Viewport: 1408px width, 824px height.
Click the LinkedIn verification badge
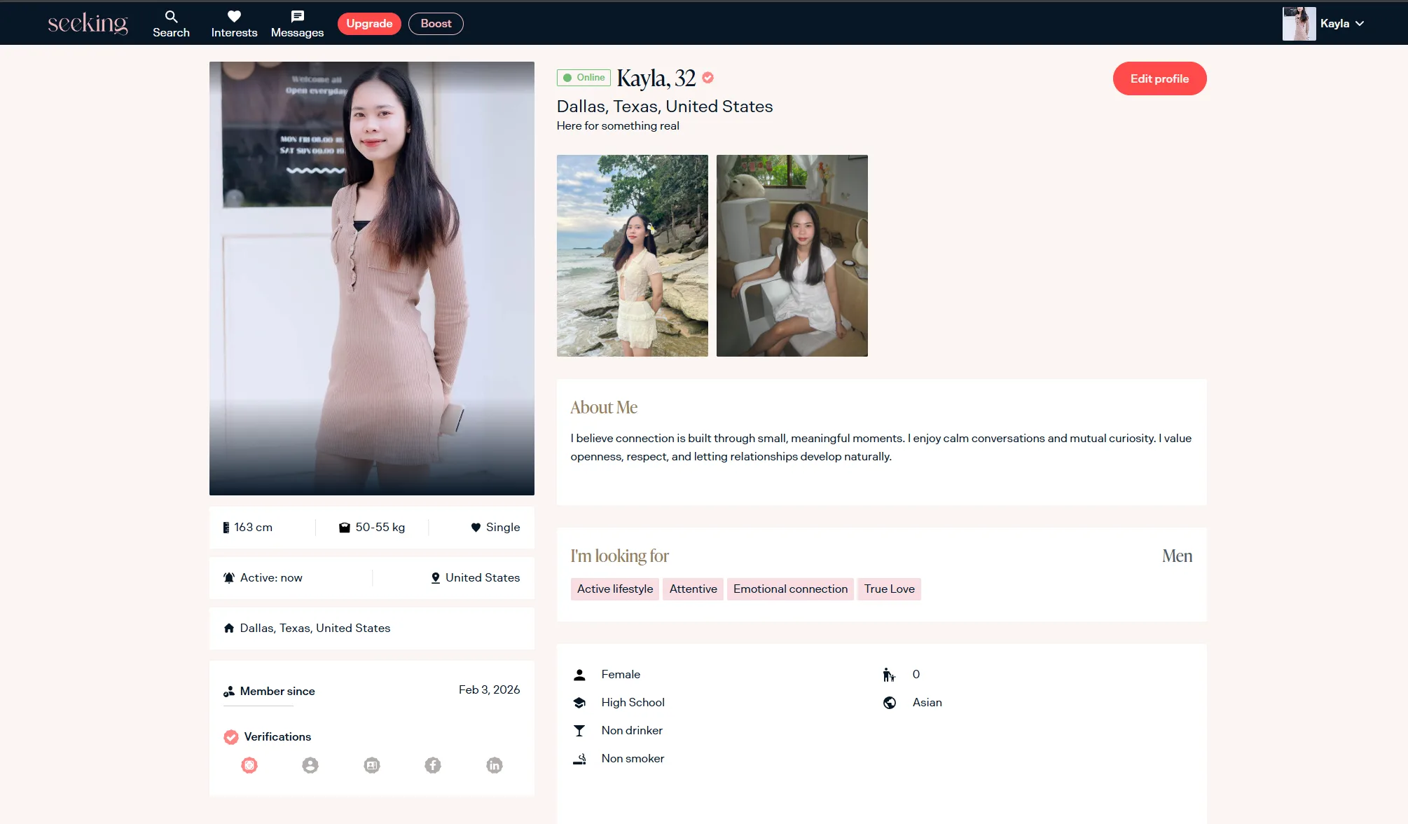pyautogui.click(x=495, y=765)
